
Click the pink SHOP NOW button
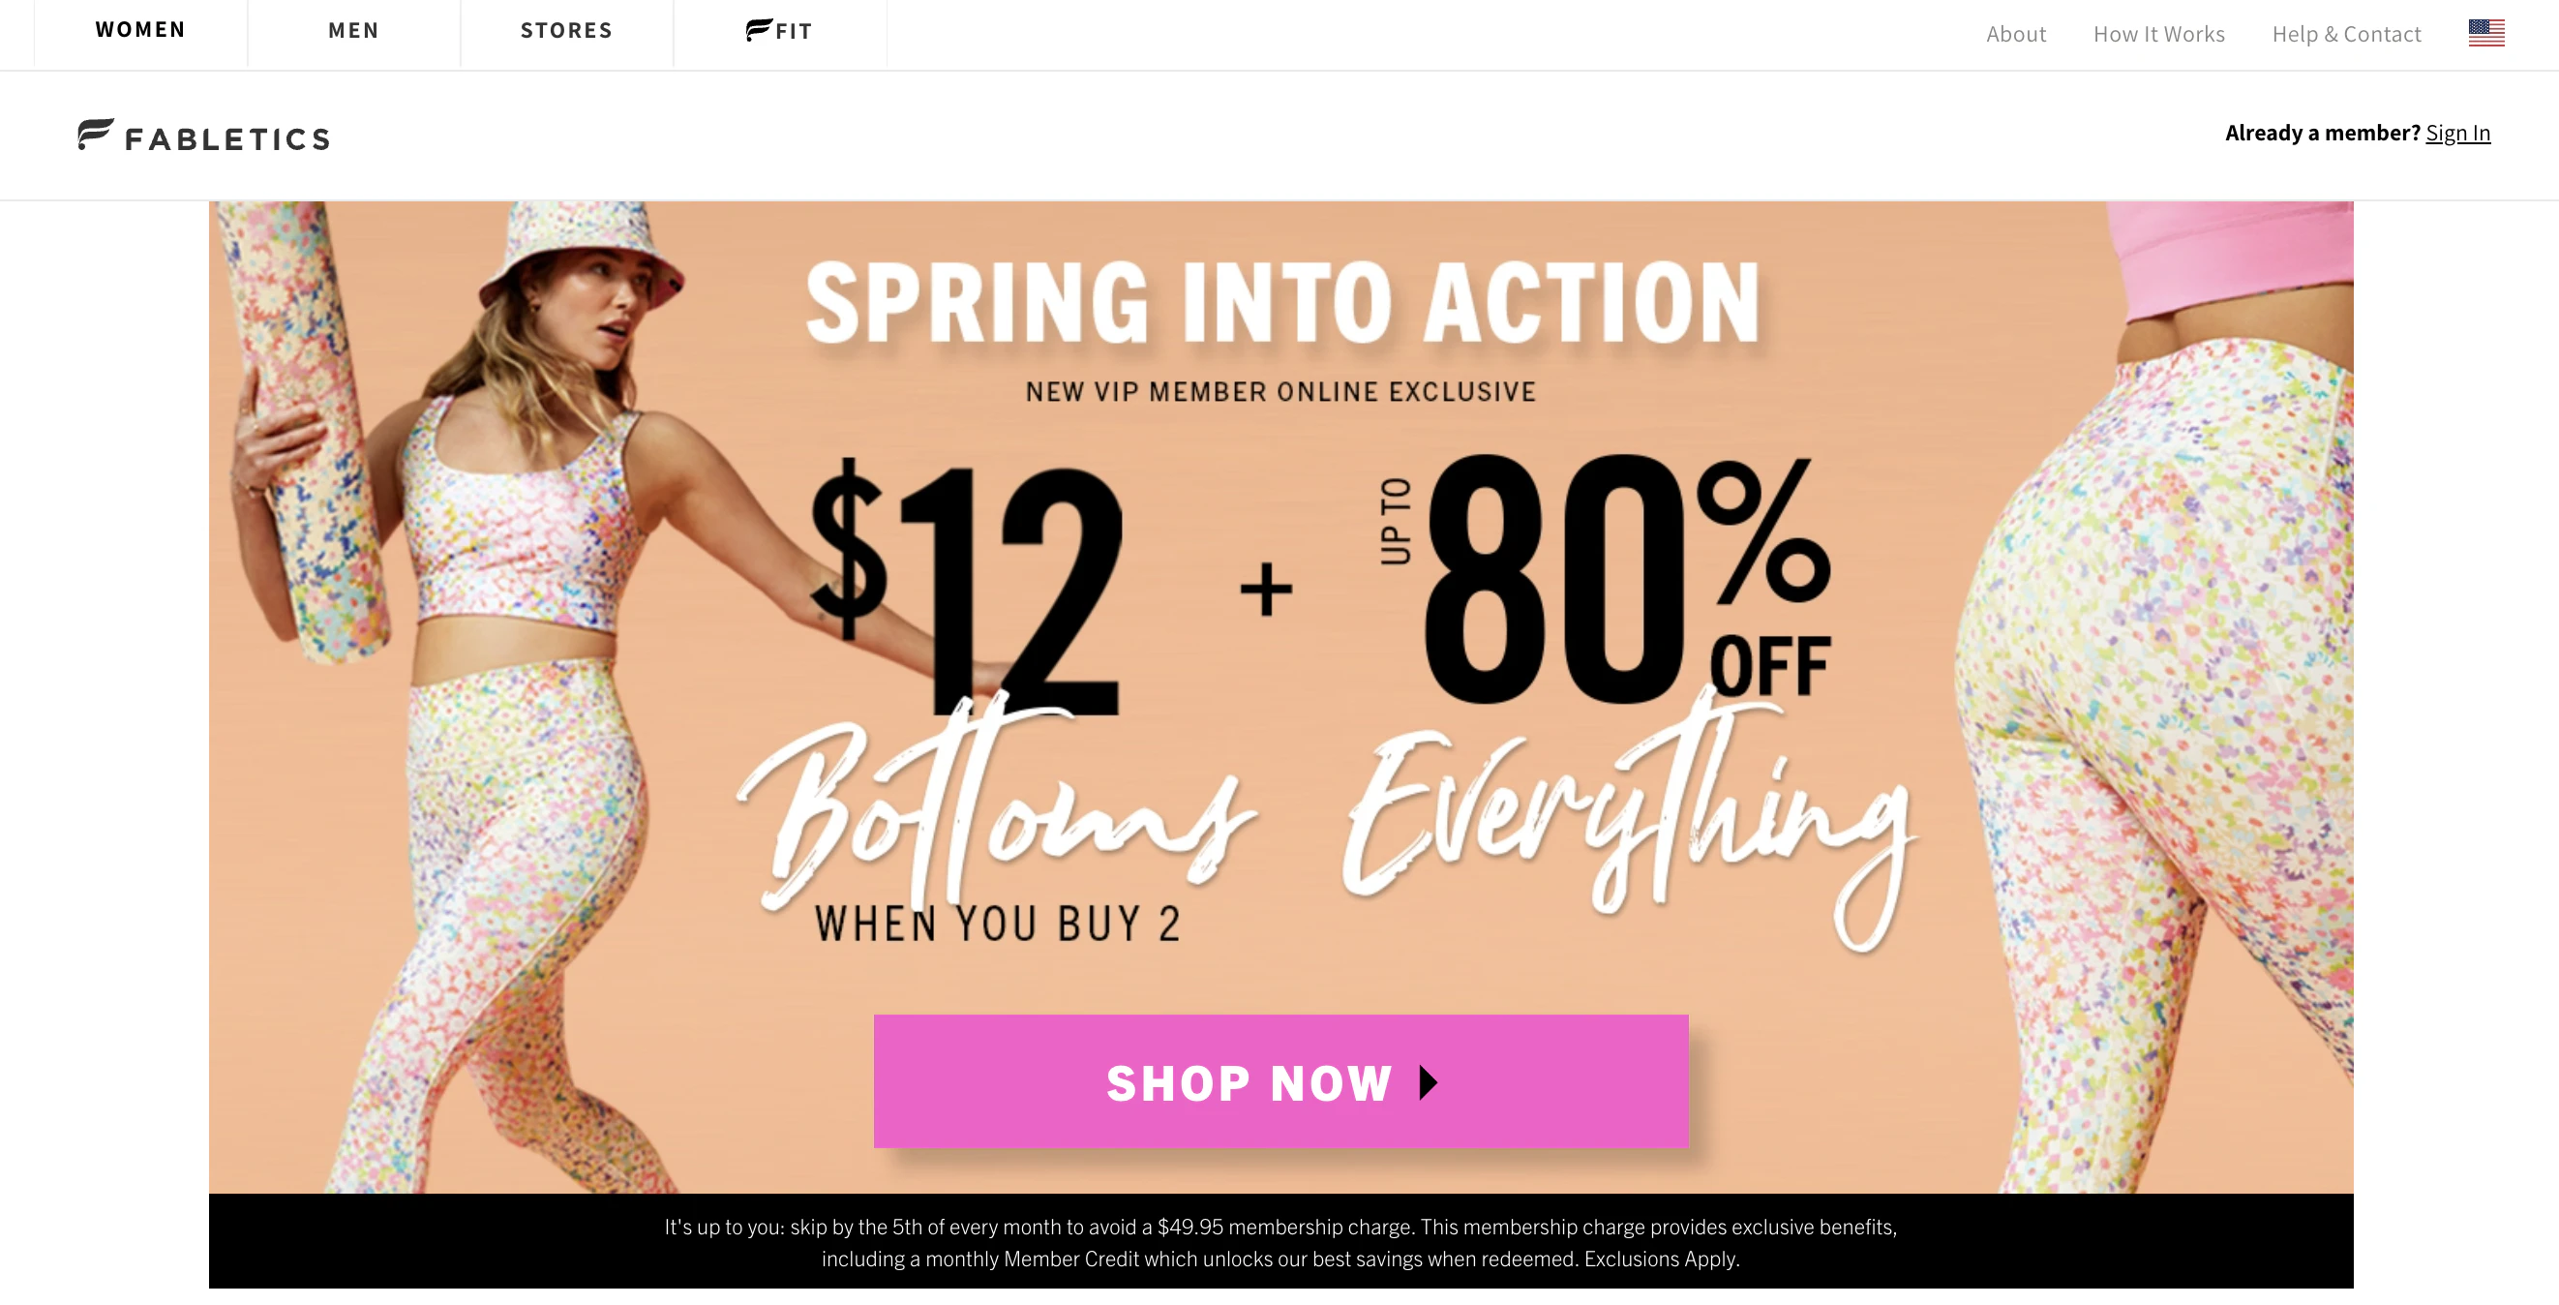pos(1280,1080)
